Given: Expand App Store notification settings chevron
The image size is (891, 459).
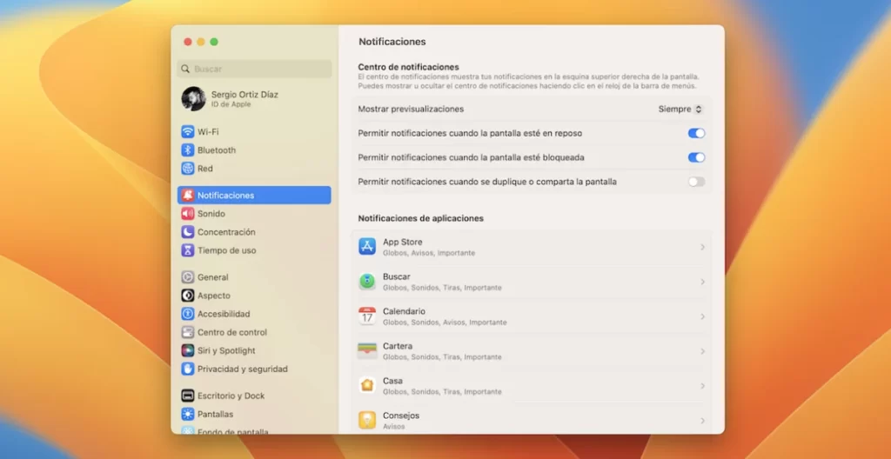Looking at the screenshot, I should click(702, 247).
